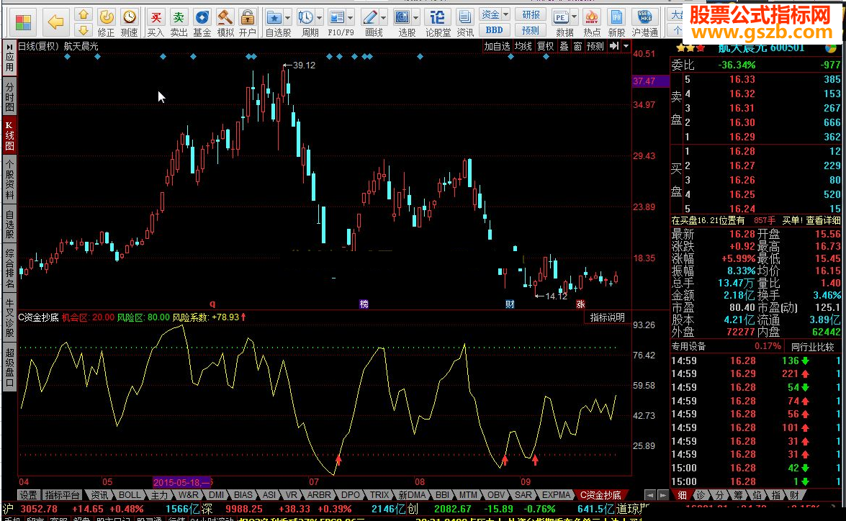Open 指标平台 indicator platform tab

pos(62,495)
